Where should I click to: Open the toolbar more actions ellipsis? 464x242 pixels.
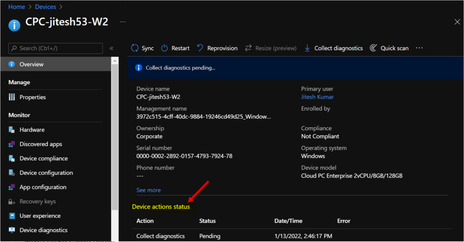(419, 48)
